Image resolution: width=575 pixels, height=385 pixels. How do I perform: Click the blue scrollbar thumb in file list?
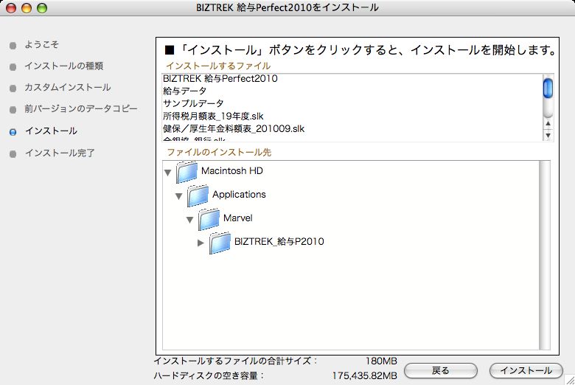(548, 89)
